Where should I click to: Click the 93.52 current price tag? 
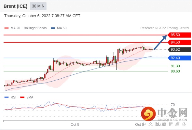coord(179,49)
